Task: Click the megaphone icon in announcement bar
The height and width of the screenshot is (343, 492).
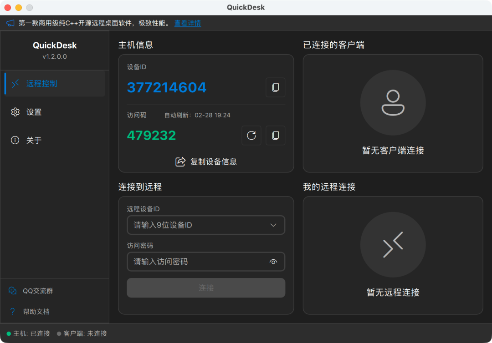Action: [10, 23]
